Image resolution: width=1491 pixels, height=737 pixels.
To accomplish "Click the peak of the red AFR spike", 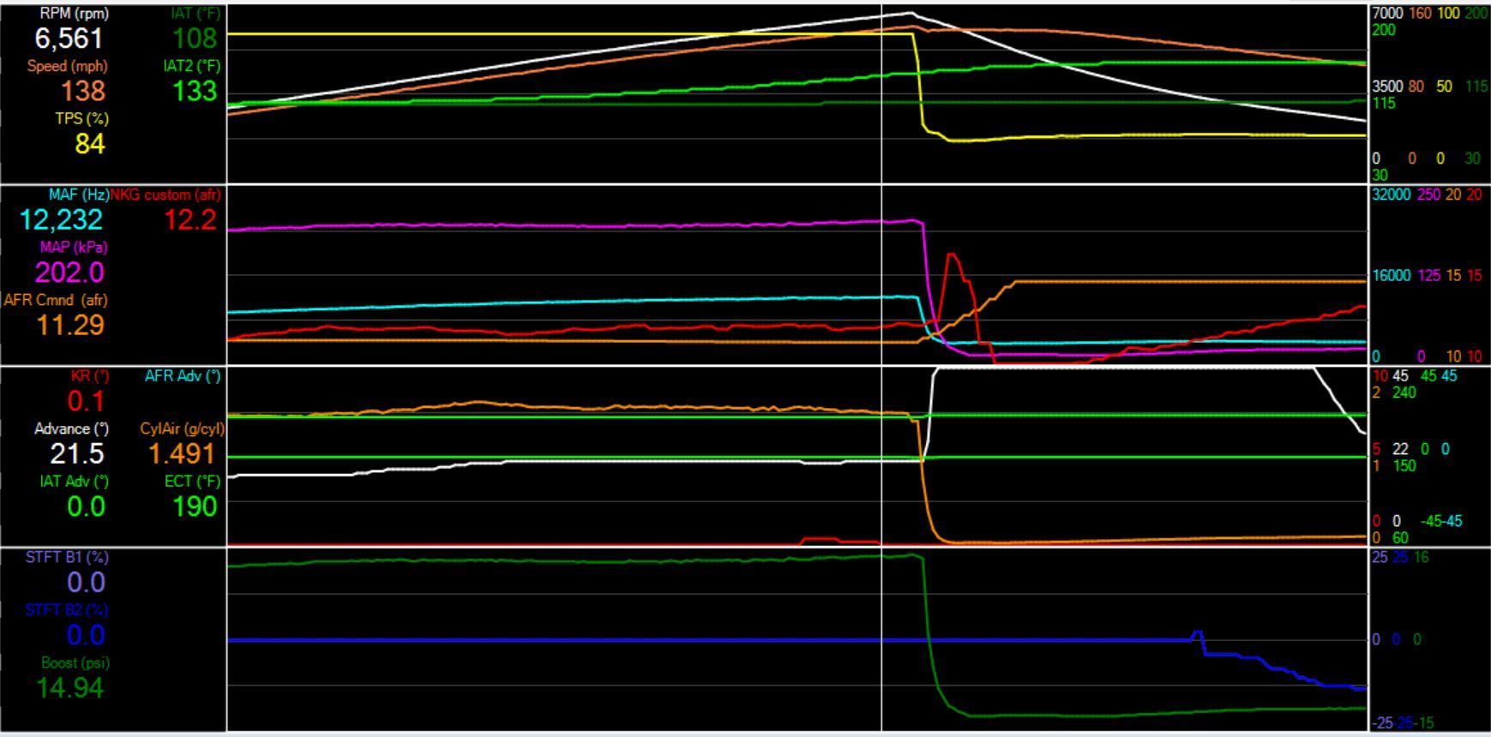I will (x=951, y=254).
